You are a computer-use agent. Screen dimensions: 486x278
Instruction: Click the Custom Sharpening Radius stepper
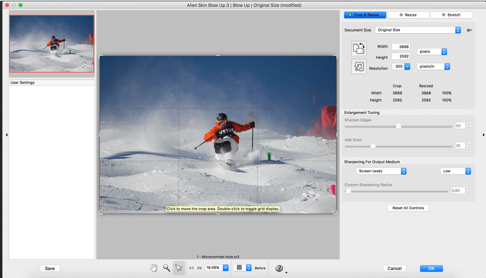[469, 191]
